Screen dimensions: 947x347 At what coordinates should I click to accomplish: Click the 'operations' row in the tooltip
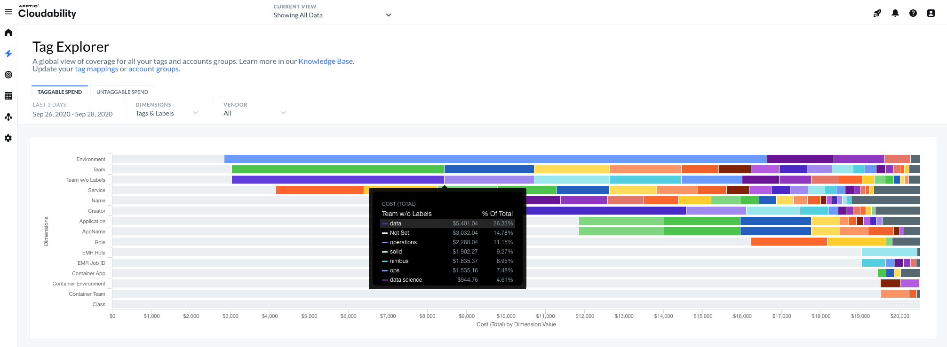point(447,242)
